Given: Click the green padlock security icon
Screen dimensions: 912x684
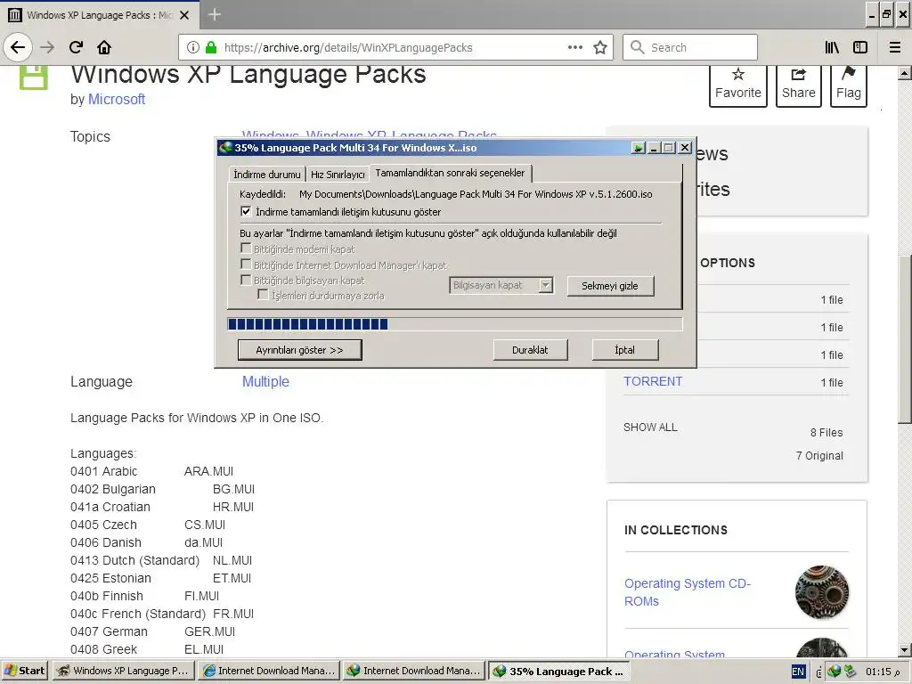Looking at the screenshot, I should [212, 47].
